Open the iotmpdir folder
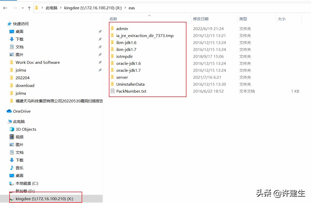 pyautogui.click(x=125, y=56)
